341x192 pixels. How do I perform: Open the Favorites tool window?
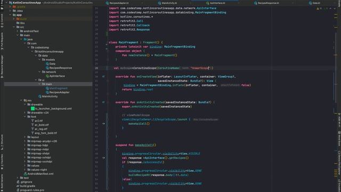pyautogui.click(x=2, y=162)
